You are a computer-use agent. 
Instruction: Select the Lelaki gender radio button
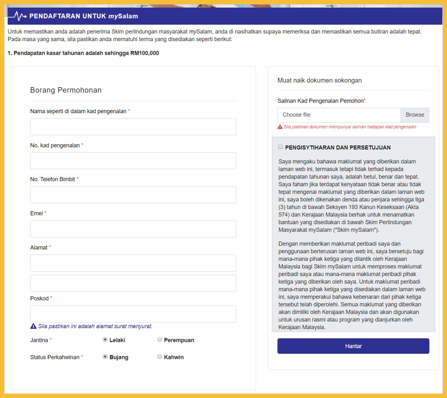(105, 340)
